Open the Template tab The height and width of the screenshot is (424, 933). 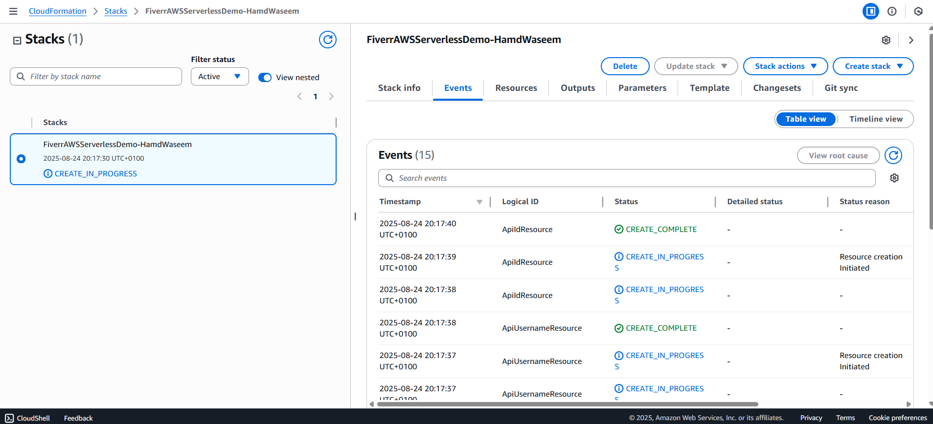[x=709, y=88]
